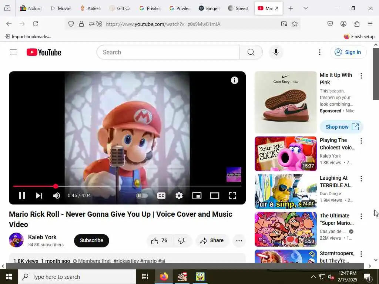Open Laughing At TERRIBLE AI video title
The height and width of the screenshot is (284, 379).
click(x=336, y=182)
